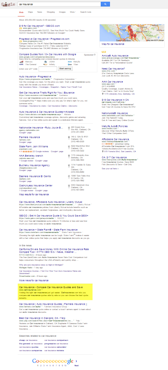Screen dimensions: 168x370
Task: Expand arrow beside the GEICO ad URL
Action: [x=39, y=28]
